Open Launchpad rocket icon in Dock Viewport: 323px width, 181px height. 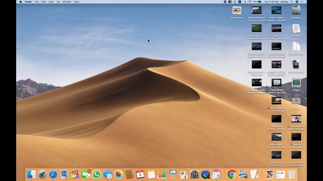point(42,174)
